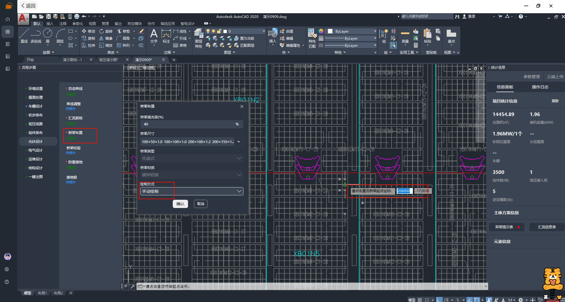Click the 确认 button in 桥架布置 dialog
Image resolution: width=565 pixels, height=302 pixels.
pyautogui.click(x=180, y=204)
